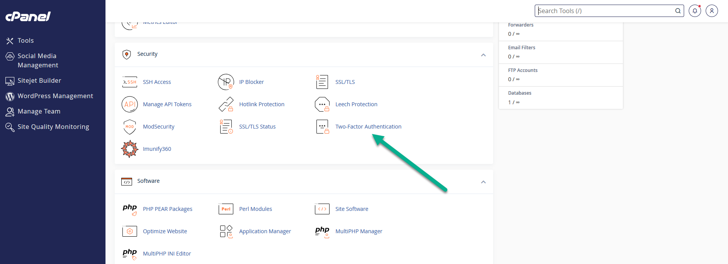Open the Site Software icon
Screen dimensions: 728x264
(x=322, y=209)
